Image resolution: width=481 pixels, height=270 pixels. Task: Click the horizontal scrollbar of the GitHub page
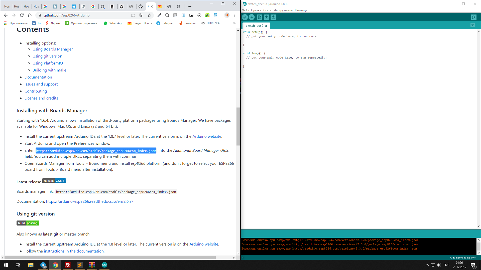pos(110,257)
